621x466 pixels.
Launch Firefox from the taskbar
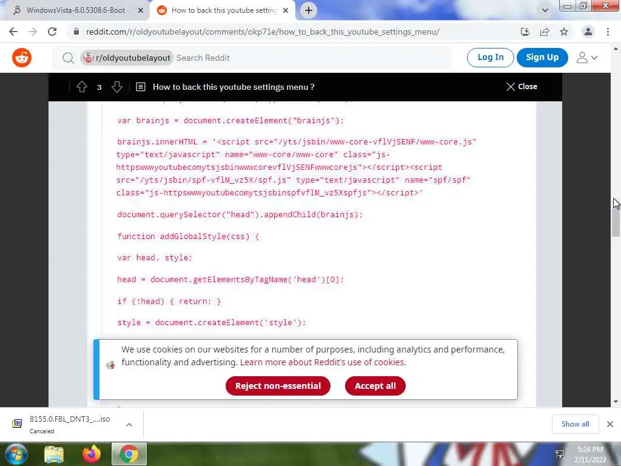click(x=92, y=454)
